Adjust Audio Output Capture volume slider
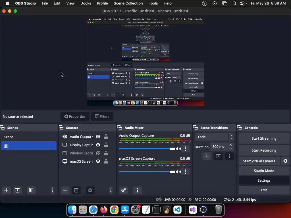The width and height of the screenshot is (291, 218). click(x=147, y=149)
